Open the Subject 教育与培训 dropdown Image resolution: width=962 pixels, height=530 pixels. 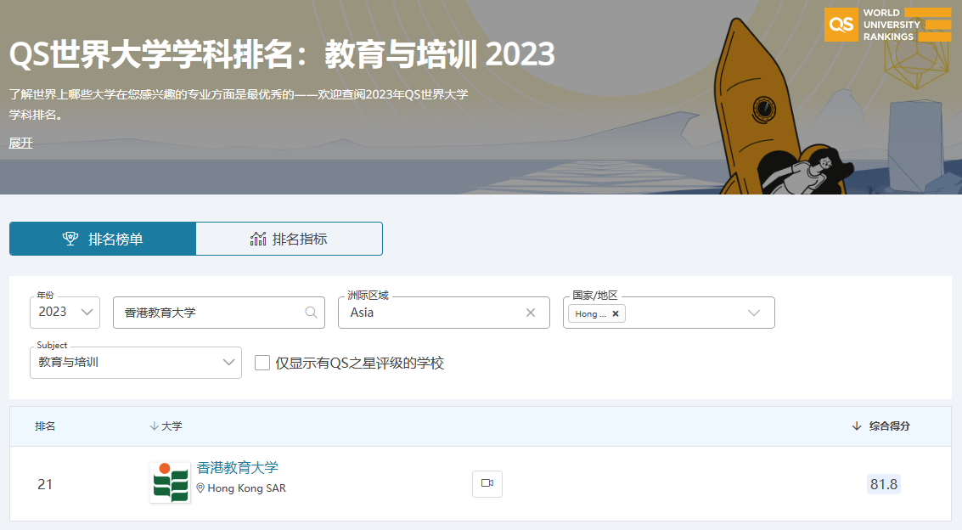pyautogui.click(x=136, y=363)
